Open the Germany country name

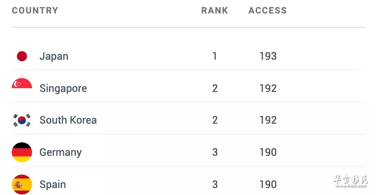pos(61,153)
